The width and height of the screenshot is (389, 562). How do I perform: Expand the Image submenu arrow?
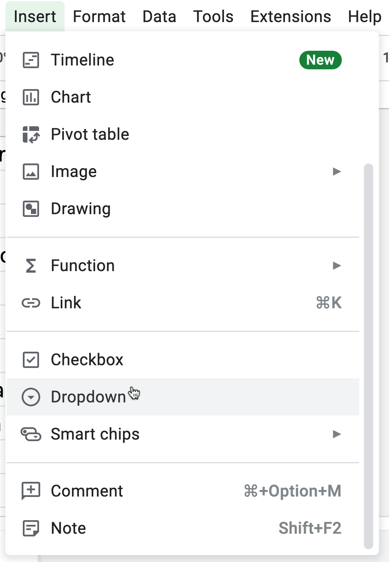click(x=337, y=172)
